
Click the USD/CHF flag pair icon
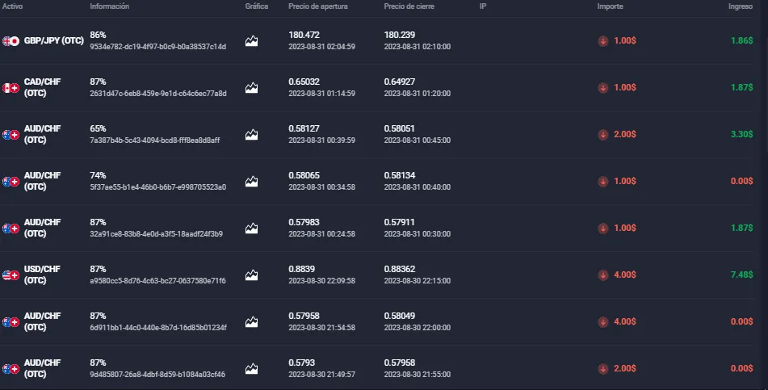pos(10,275)
